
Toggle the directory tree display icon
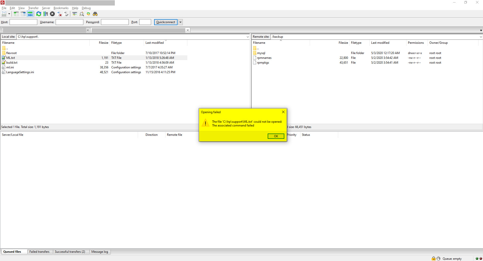(x=23, y=14)
